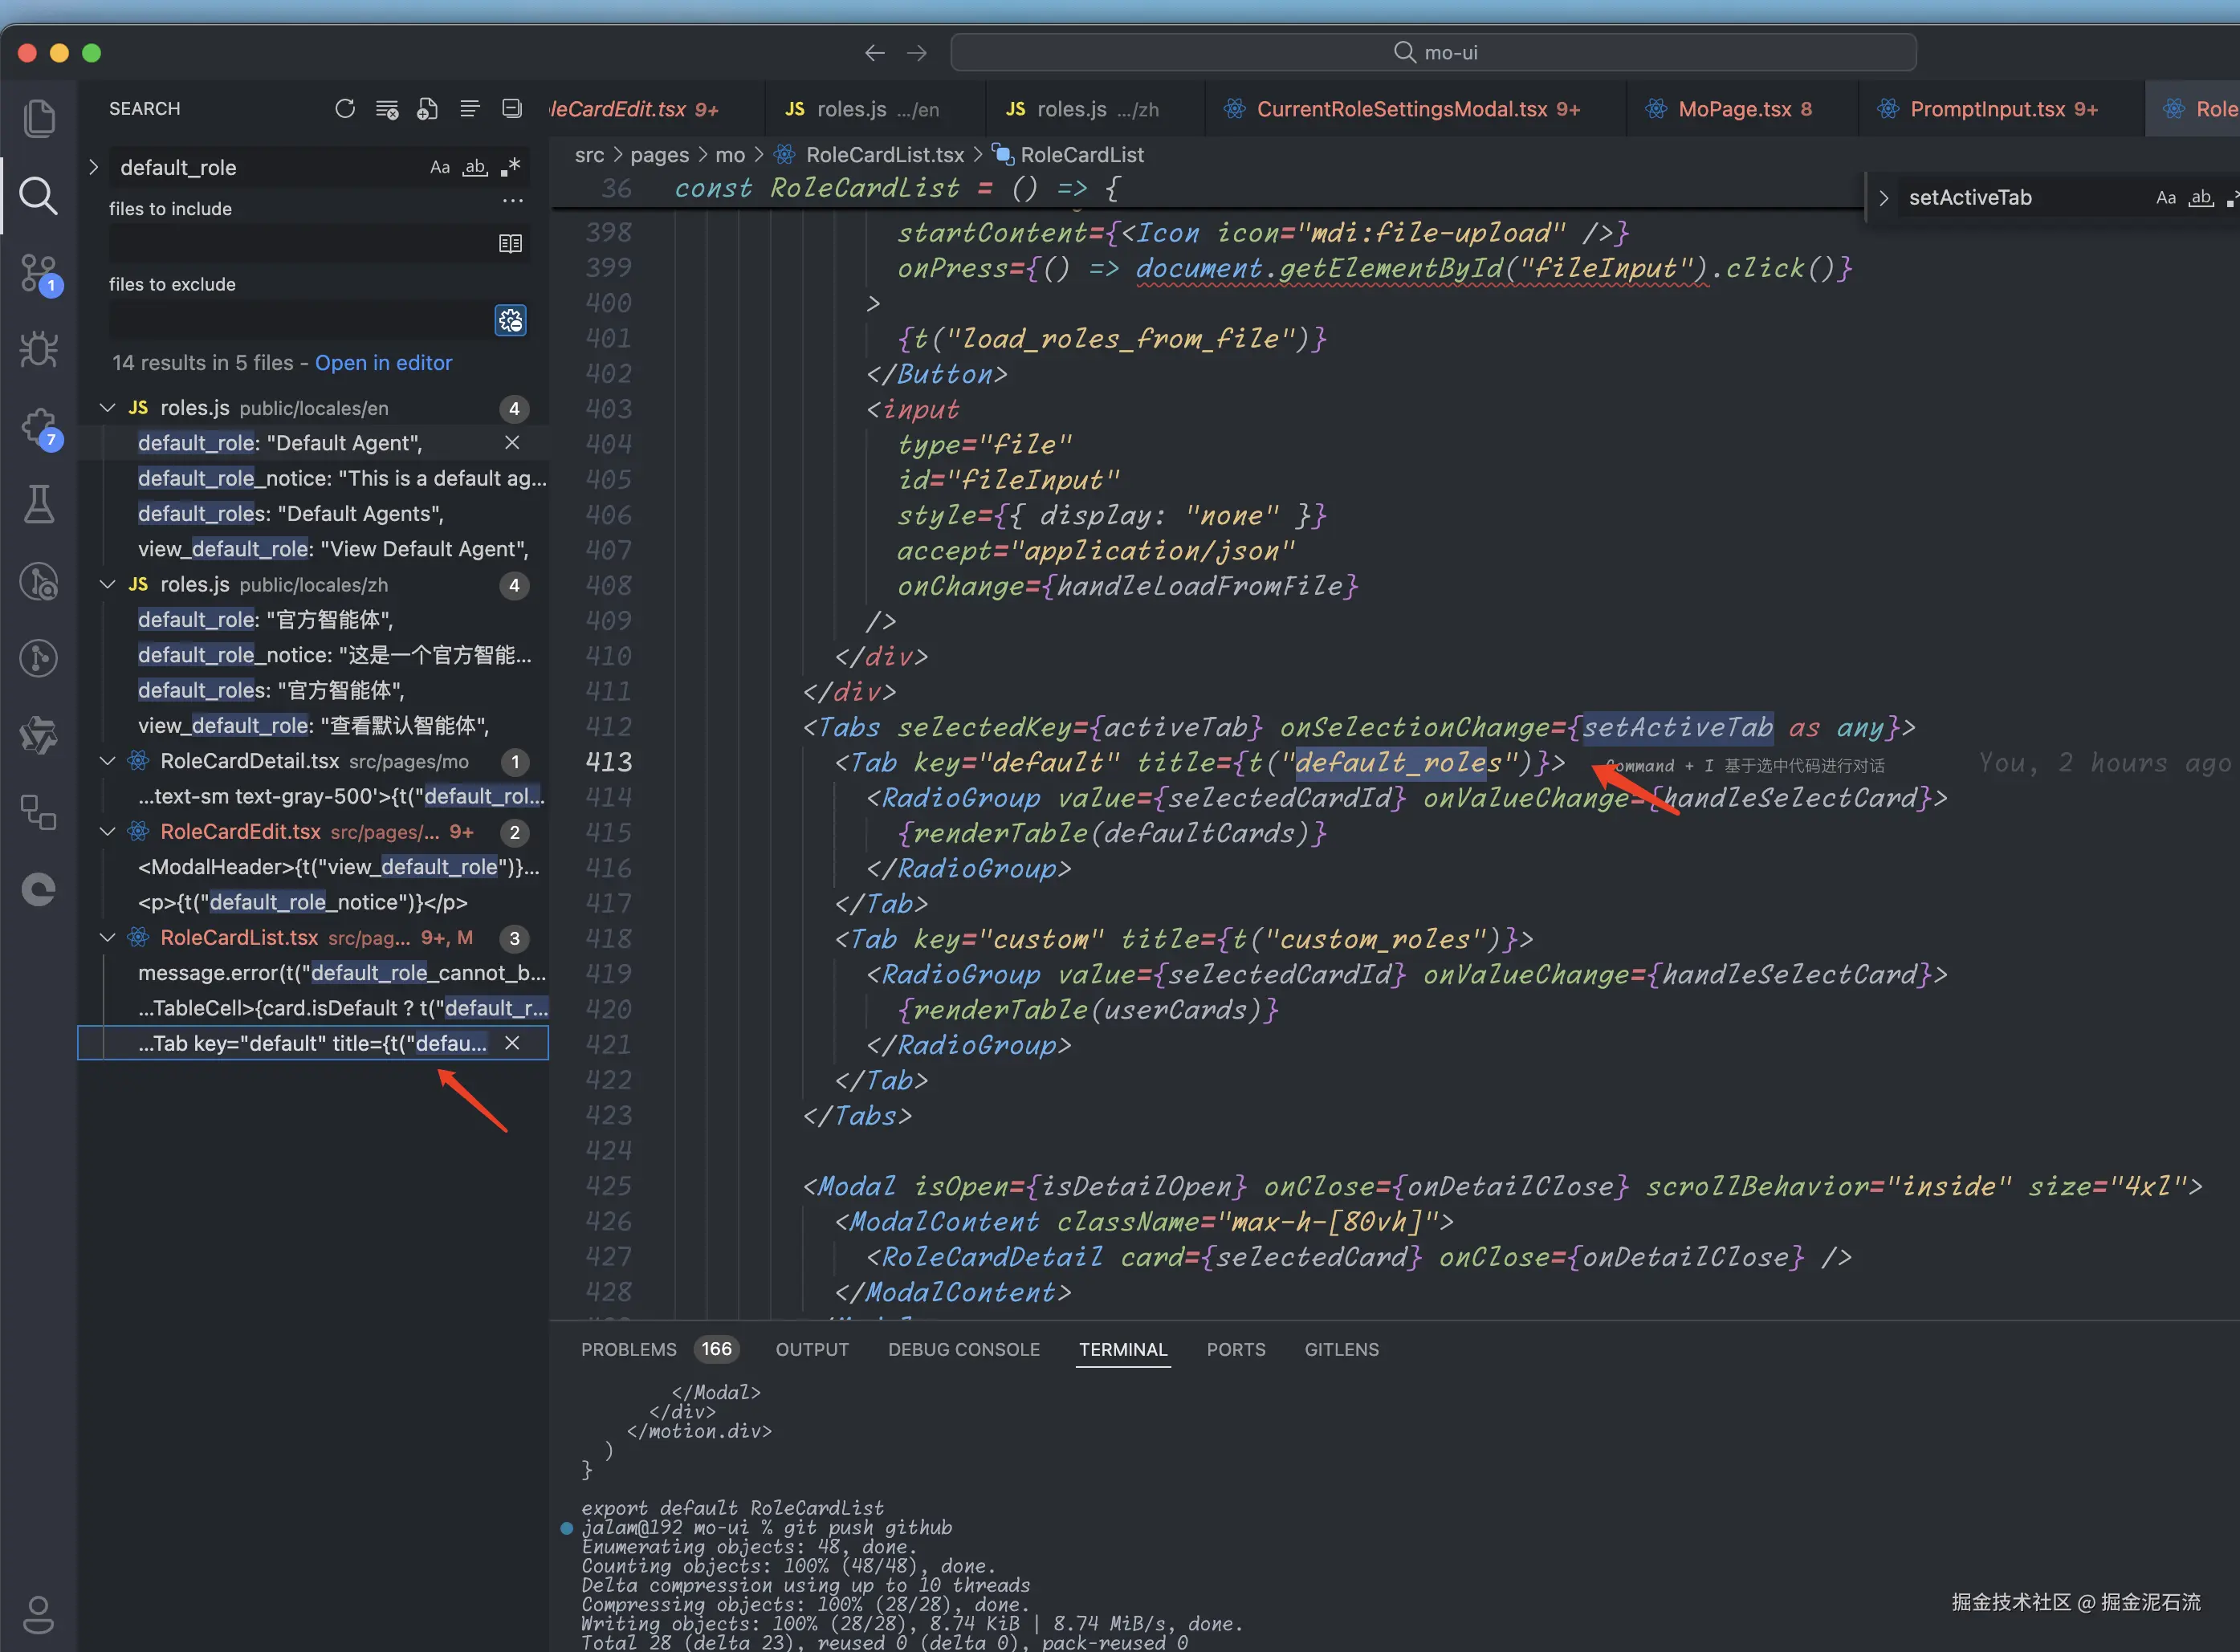2240x1652 pixels.
Task: Go back with the navigation arrow
Action: point(875,53)
